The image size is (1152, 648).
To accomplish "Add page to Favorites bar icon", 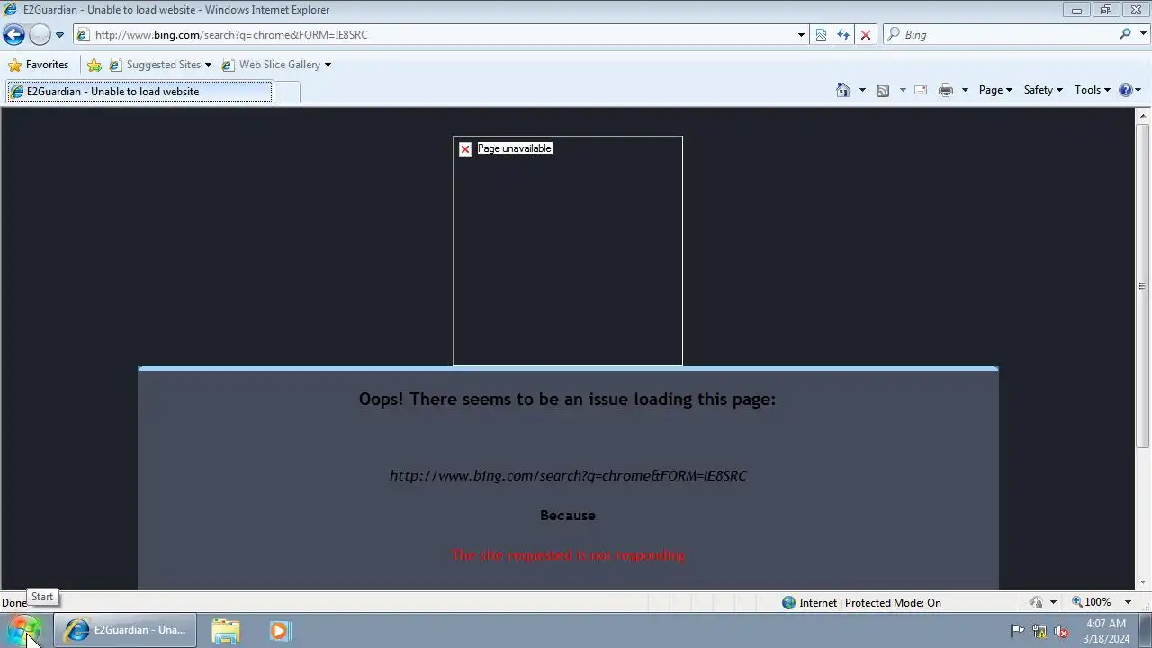I will pyautogui.click(x=94, y=65).
